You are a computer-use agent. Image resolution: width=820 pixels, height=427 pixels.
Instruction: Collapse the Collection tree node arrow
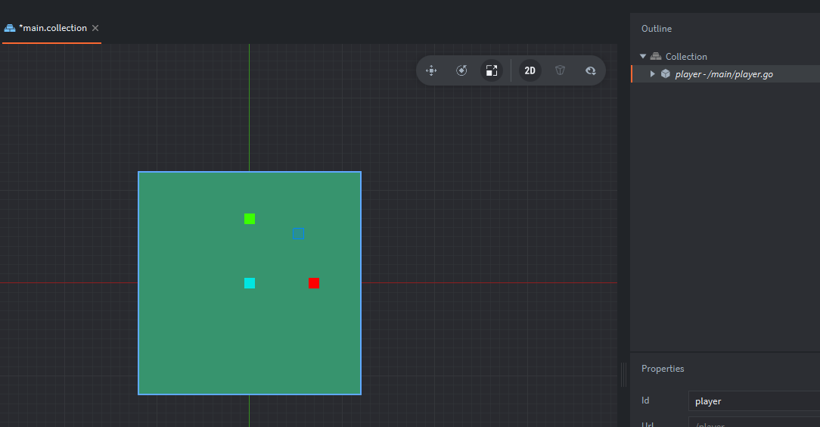643,57
